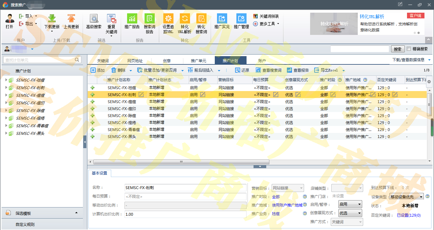434x230 pixels.
Task: Switch to the 关键词 tab
Action: (103, 61)
